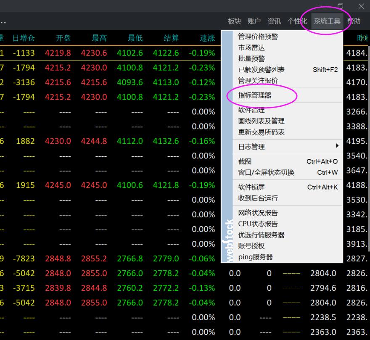370x340 pixels.
Task: Click the 系统工具 menu
Action: pyautogui.click(x=327, y=21)
